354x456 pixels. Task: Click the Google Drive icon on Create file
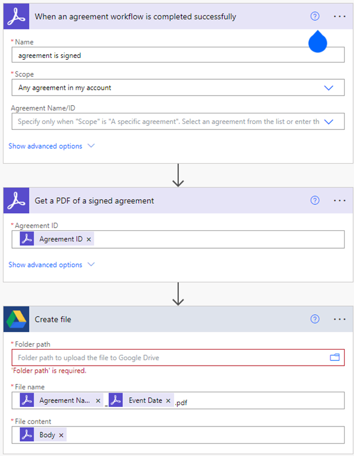pyautogui.click(x=17, y=319)
